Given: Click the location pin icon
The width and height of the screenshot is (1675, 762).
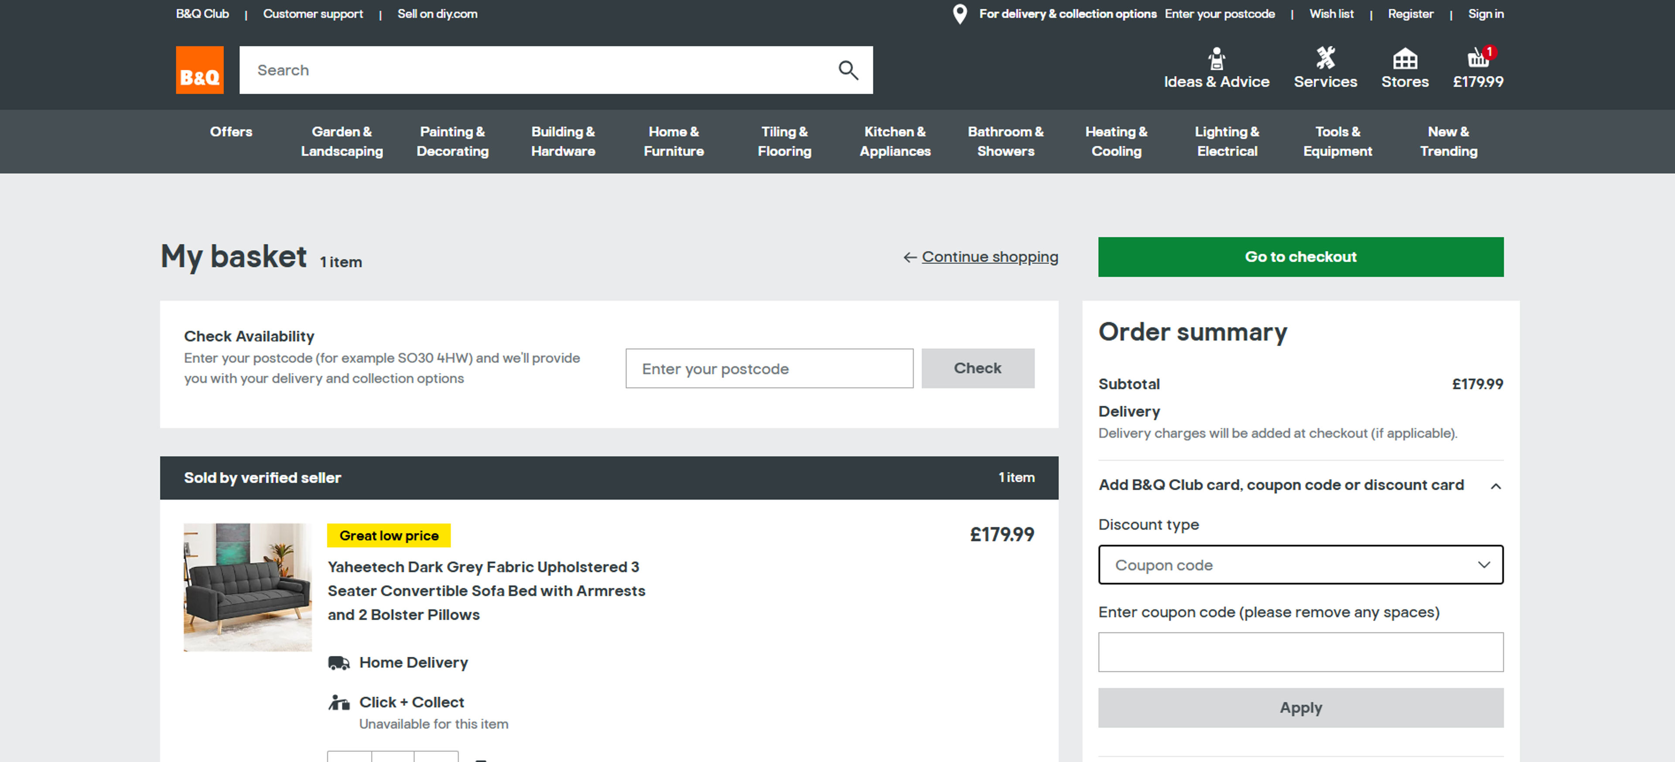Looking at the screenshot, I should click(x=959, y=14).
